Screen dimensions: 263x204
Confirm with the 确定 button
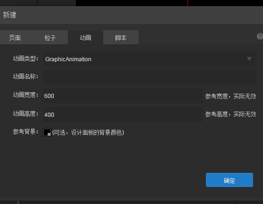(x=230, y=180)
